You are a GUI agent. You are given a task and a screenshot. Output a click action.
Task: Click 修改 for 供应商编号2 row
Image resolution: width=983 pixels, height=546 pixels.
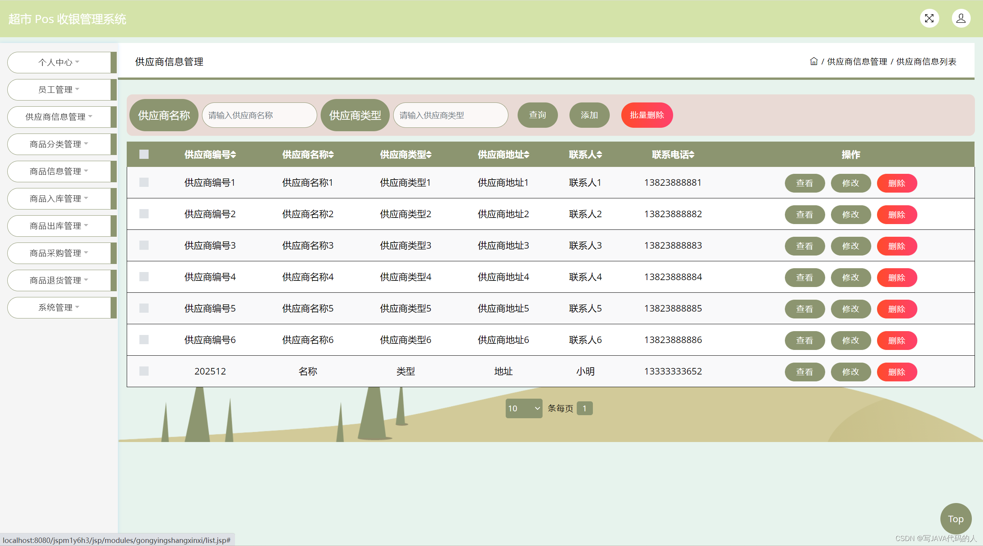coord(851,214)
